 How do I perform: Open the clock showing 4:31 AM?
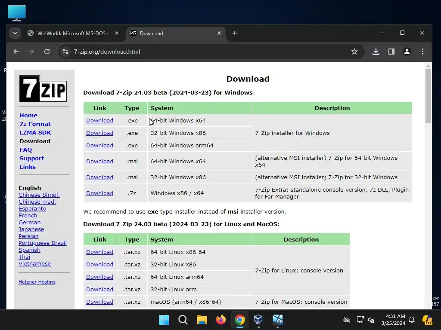(393, 320)
